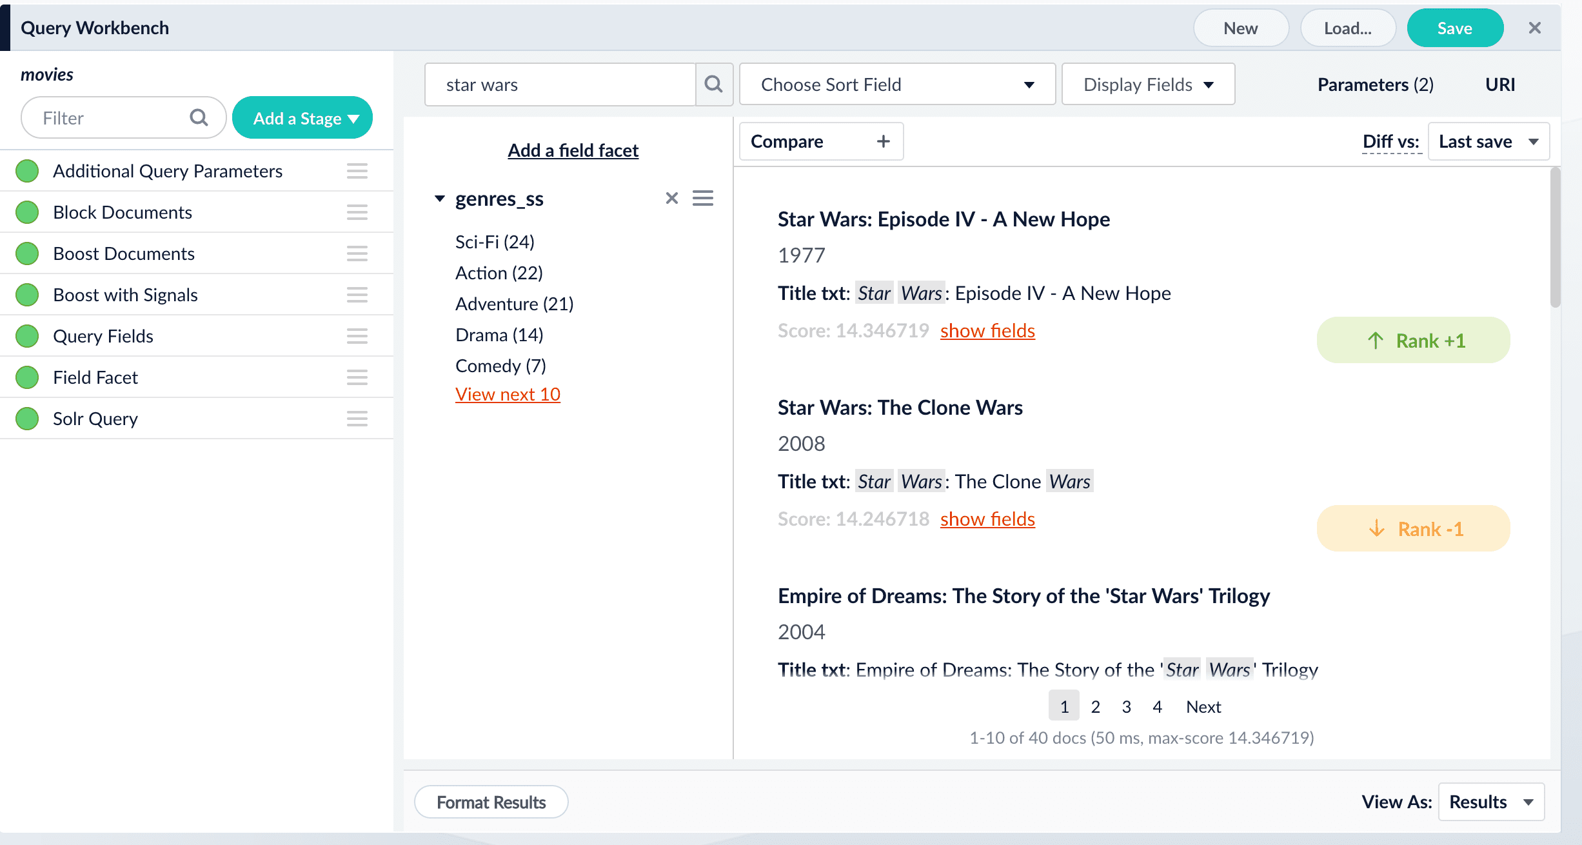Expand the Display Fields dropdown
The height and width of the screenshot is (845, 1582).
1147,84
